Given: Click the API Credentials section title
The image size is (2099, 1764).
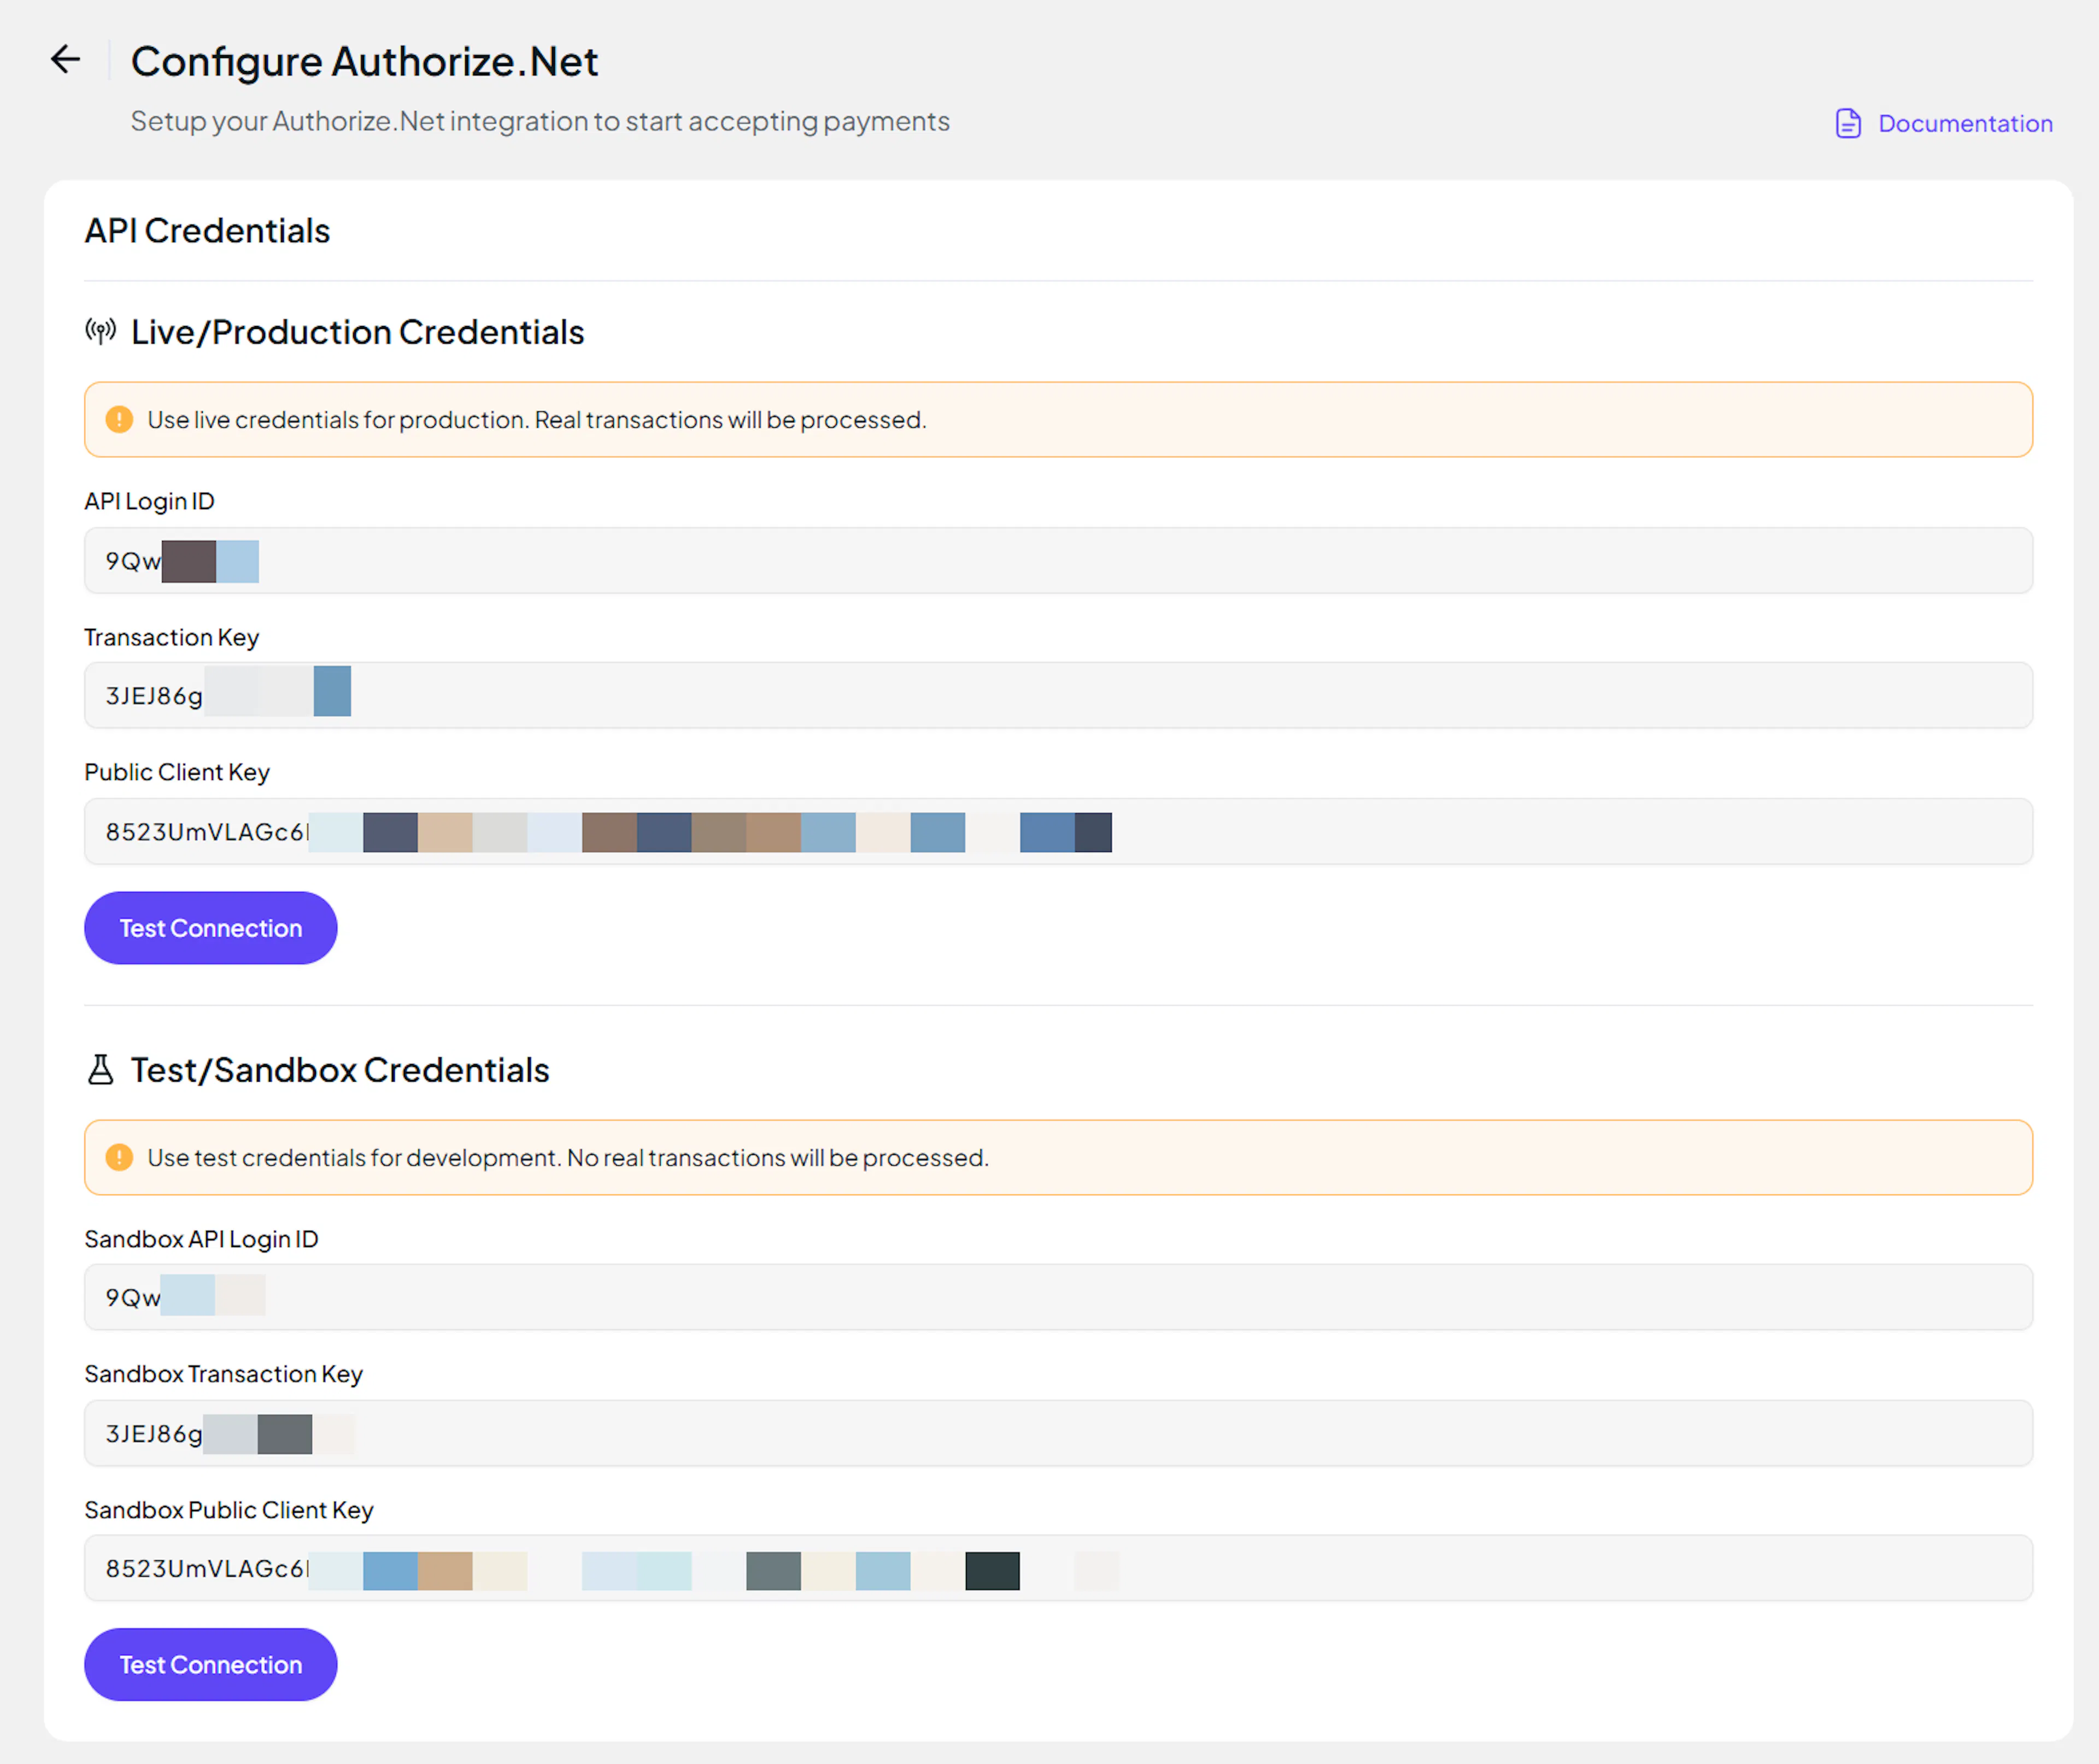Looking at the screenshot, I should [207, 230].
